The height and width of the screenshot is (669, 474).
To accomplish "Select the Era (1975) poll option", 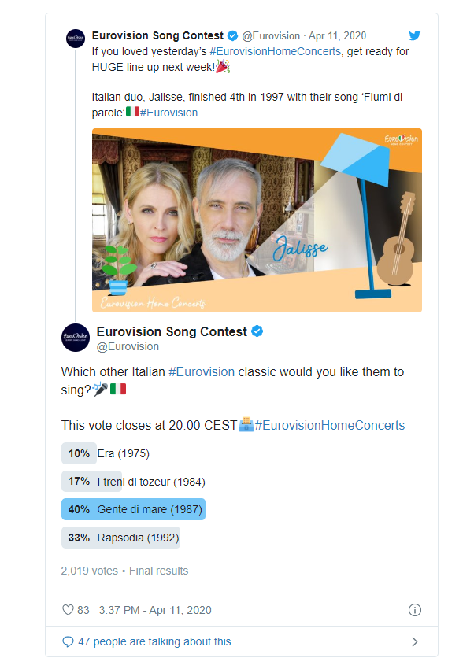I will coord(106,453).
